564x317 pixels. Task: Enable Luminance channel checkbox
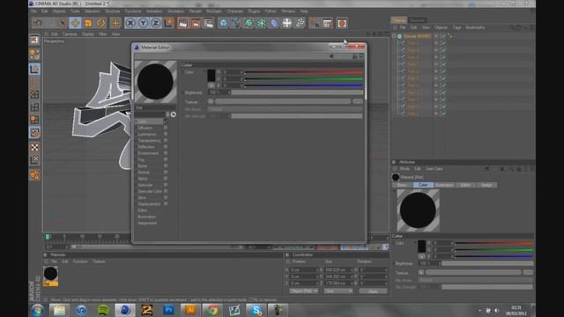pos(166,134)
